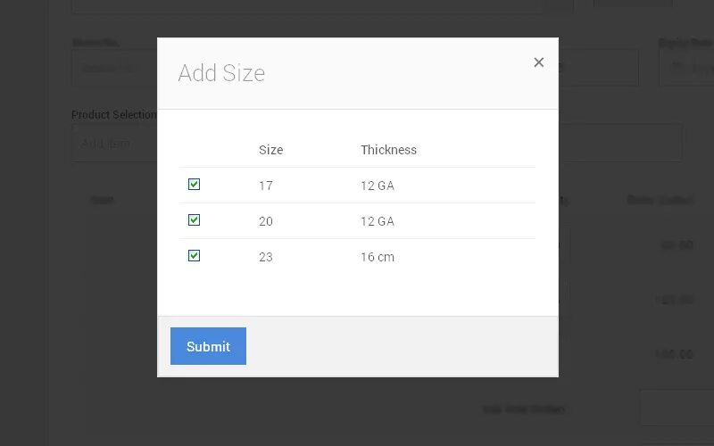
Task: Select the size value 23 cell
Action: (266, 257)
